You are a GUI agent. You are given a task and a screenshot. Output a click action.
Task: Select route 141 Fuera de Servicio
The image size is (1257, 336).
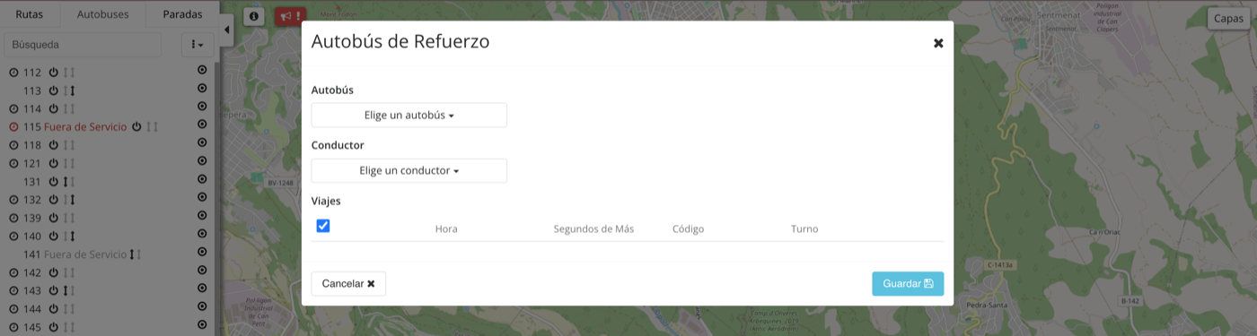[x=75, y=254]
